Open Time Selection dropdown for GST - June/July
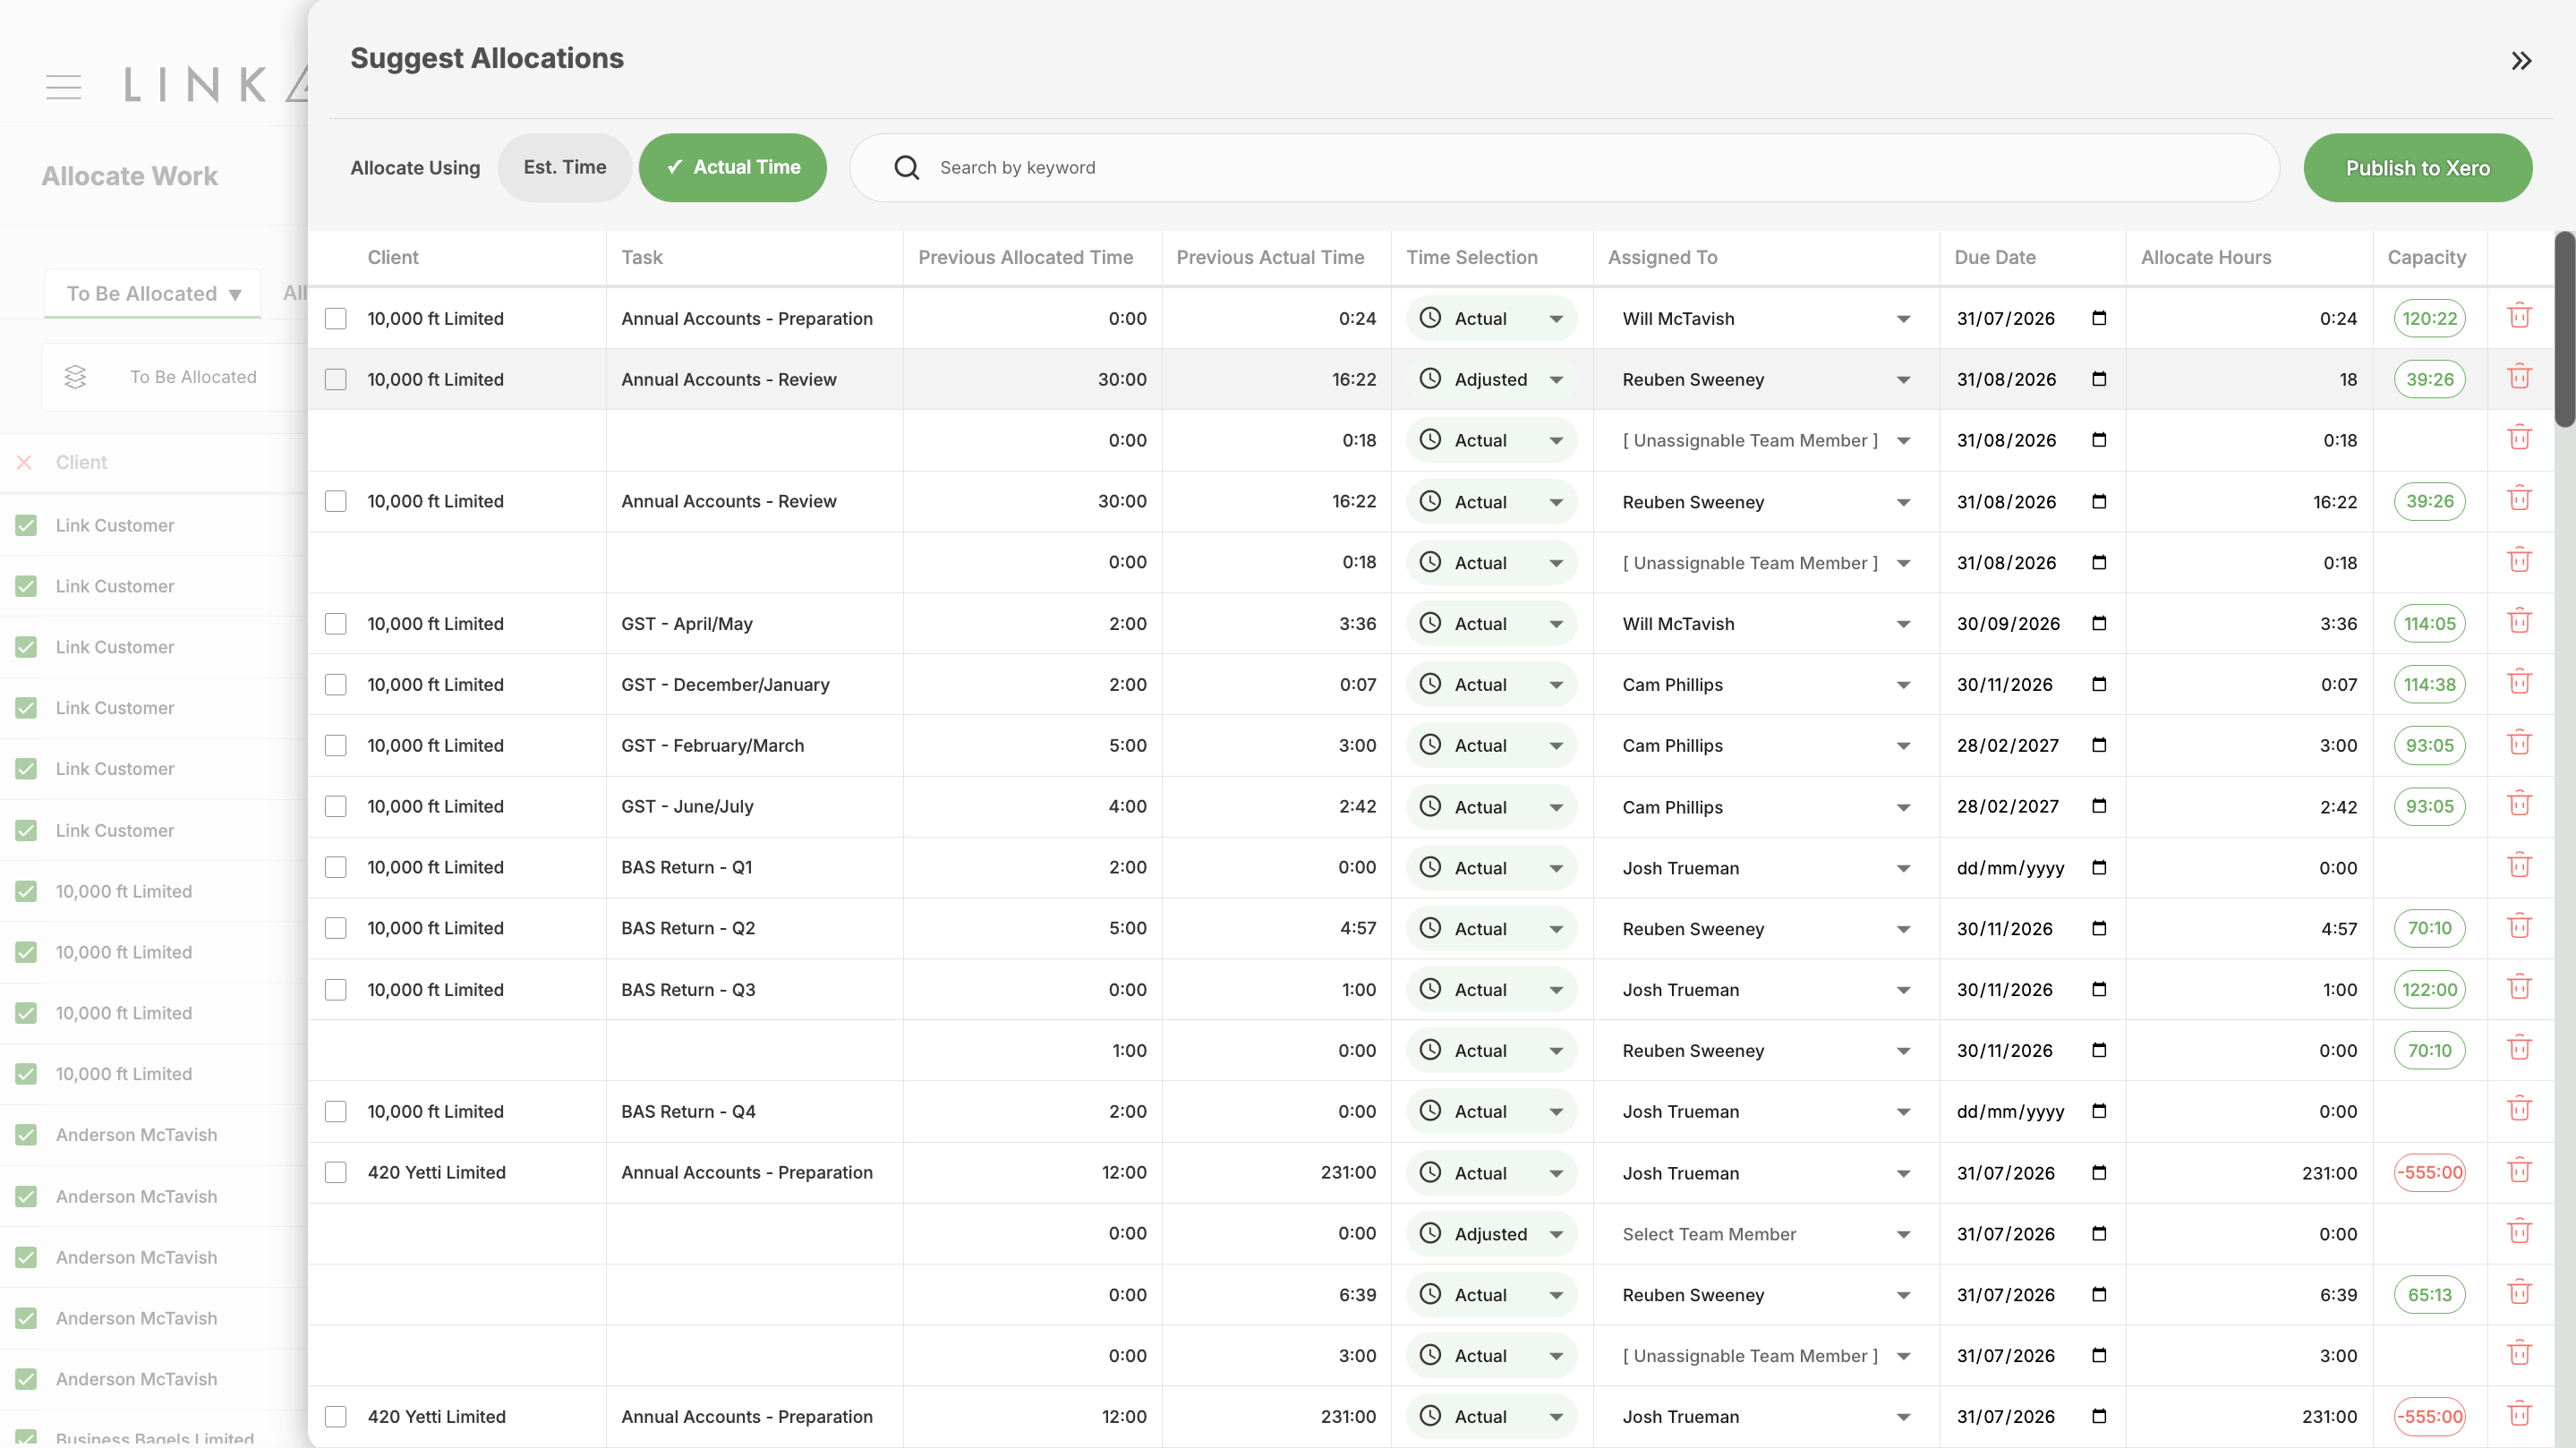The width and height of the screenshot is (2576, 1448). (x=1491, y=806)
